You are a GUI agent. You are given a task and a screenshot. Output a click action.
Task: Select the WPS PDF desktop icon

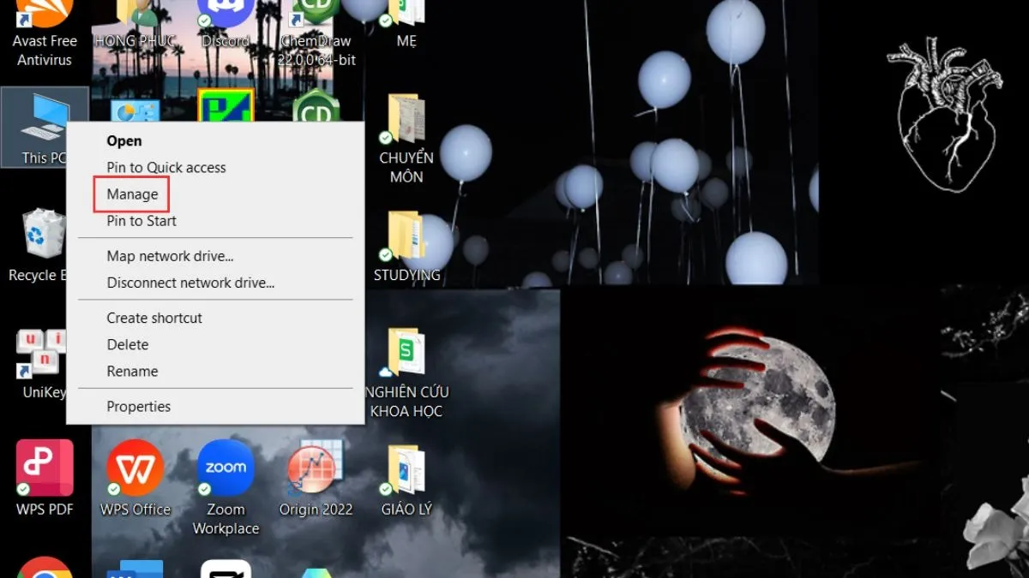point(45,469)
